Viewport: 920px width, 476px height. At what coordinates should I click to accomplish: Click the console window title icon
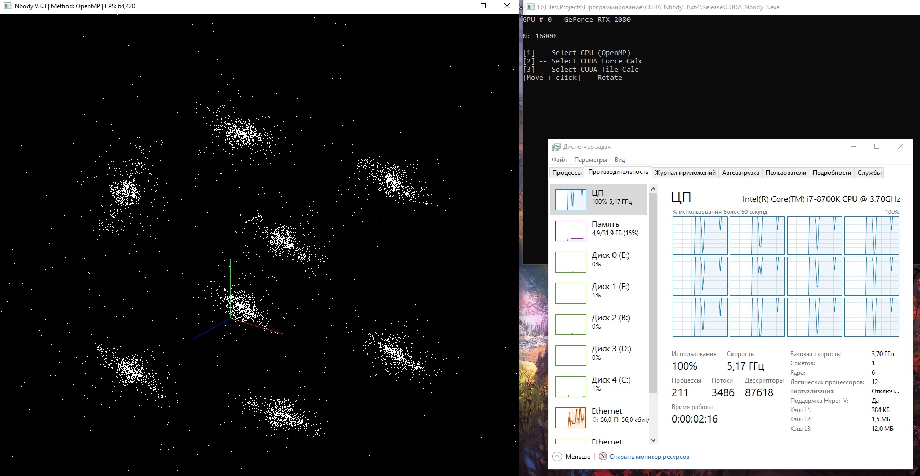[530, 7]
